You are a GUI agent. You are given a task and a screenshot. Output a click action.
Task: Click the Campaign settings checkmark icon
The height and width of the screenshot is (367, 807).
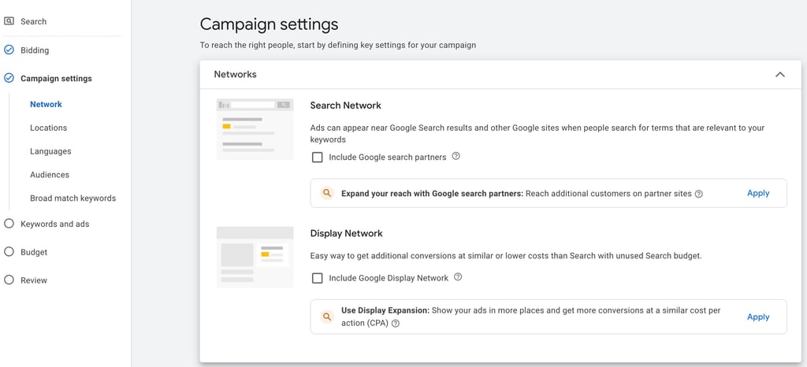9,78
